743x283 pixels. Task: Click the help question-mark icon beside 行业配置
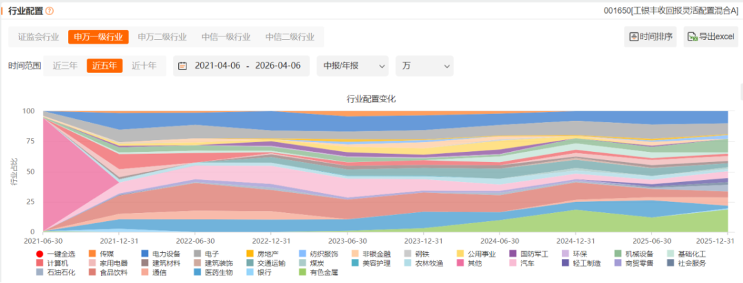pyautogui.click(x=50, y=11)
